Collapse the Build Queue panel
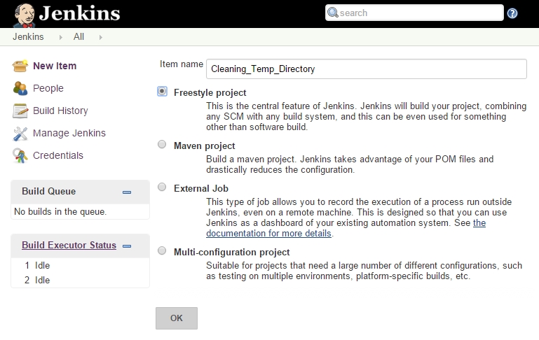 click(x=127, y=192)
